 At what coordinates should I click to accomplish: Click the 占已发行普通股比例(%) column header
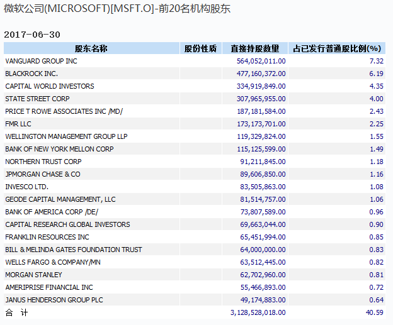(x=337, y=48)
